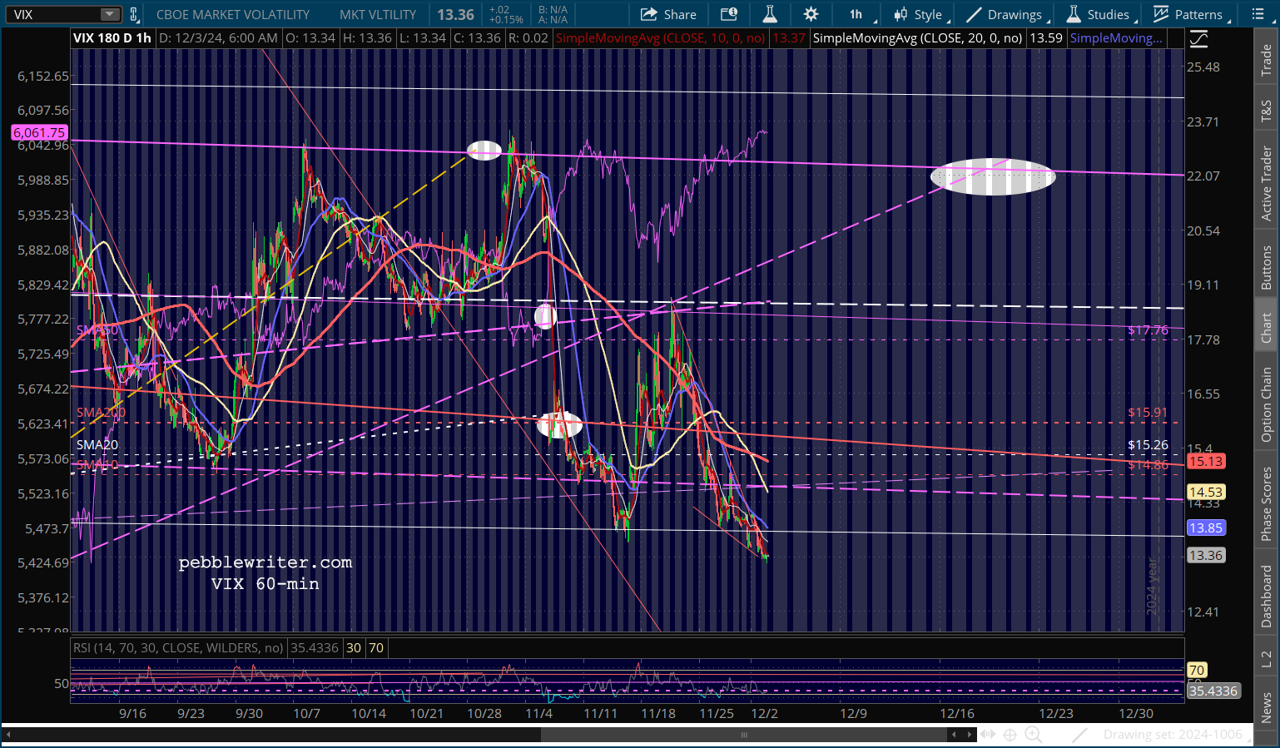Click the horizontal expand arrows icon
Screen dimensions: 1280x748
987,734
